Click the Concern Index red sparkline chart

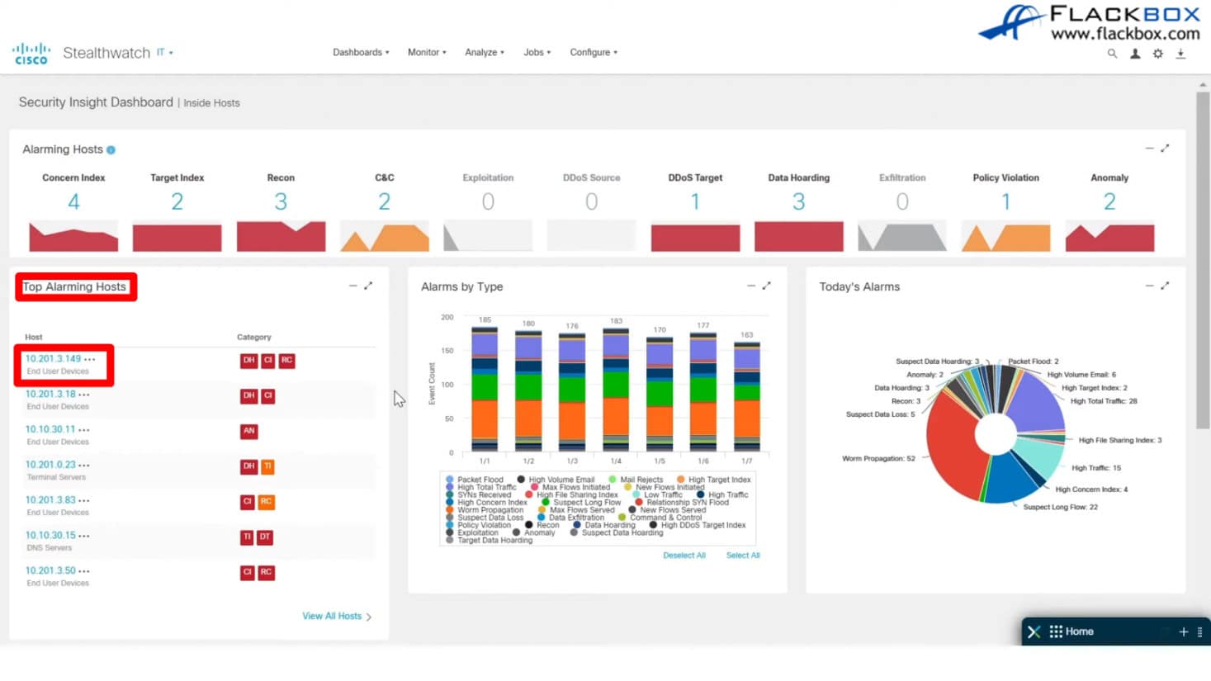(73, 237)
